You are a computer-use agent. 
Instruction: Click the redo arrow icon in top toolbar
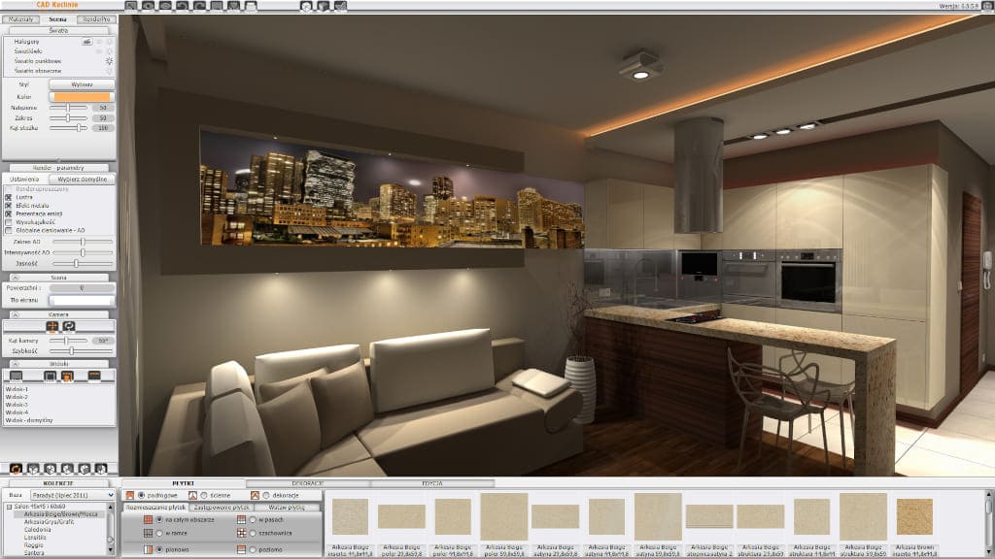198,6
